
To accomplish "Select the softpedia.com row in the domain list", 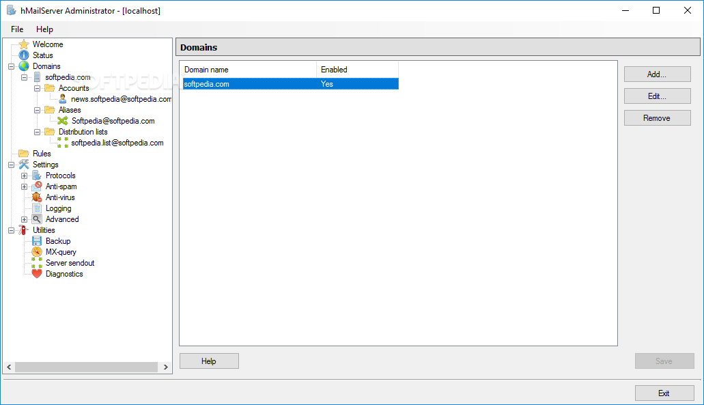I will 290,84.
